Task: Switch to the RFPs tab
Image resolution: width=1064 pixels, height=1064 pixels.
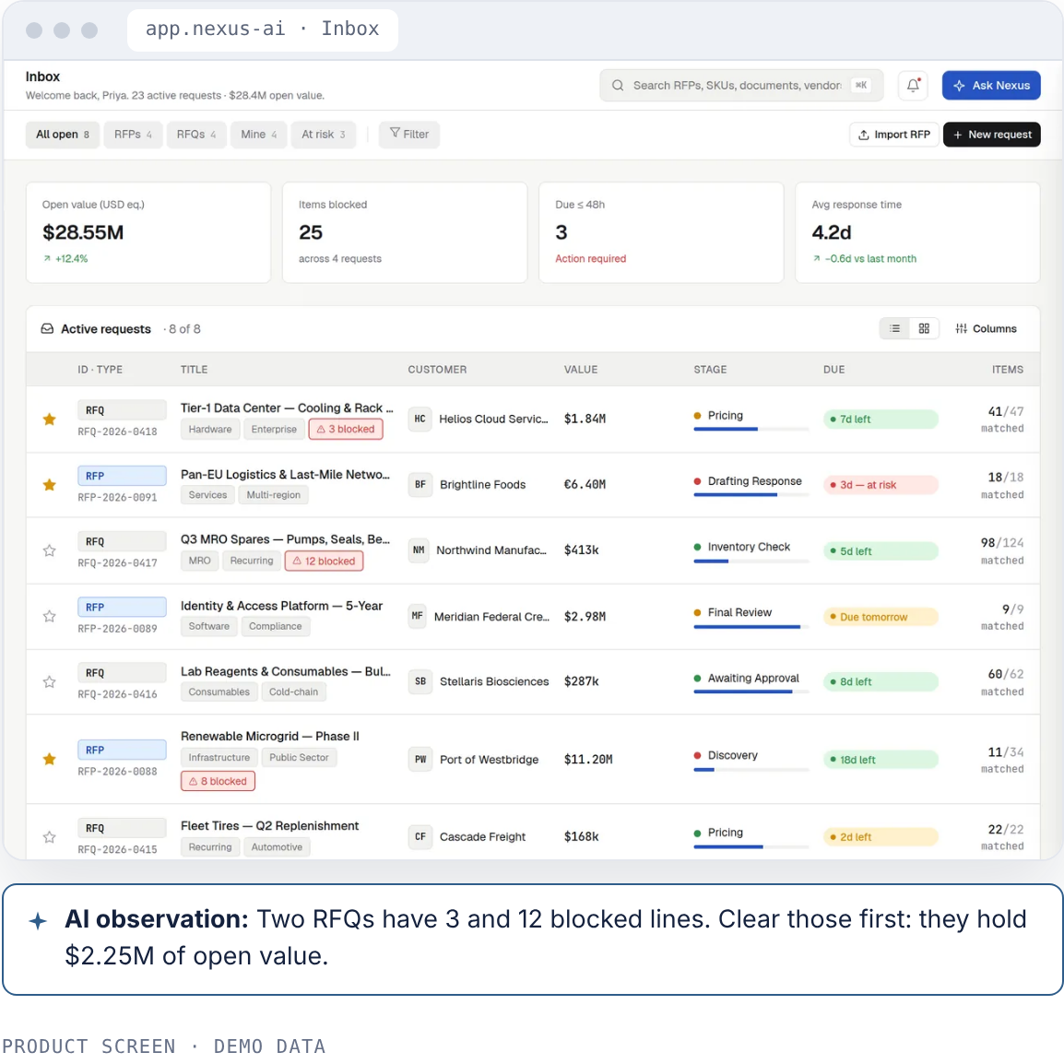Action: (x=133, y=135)
